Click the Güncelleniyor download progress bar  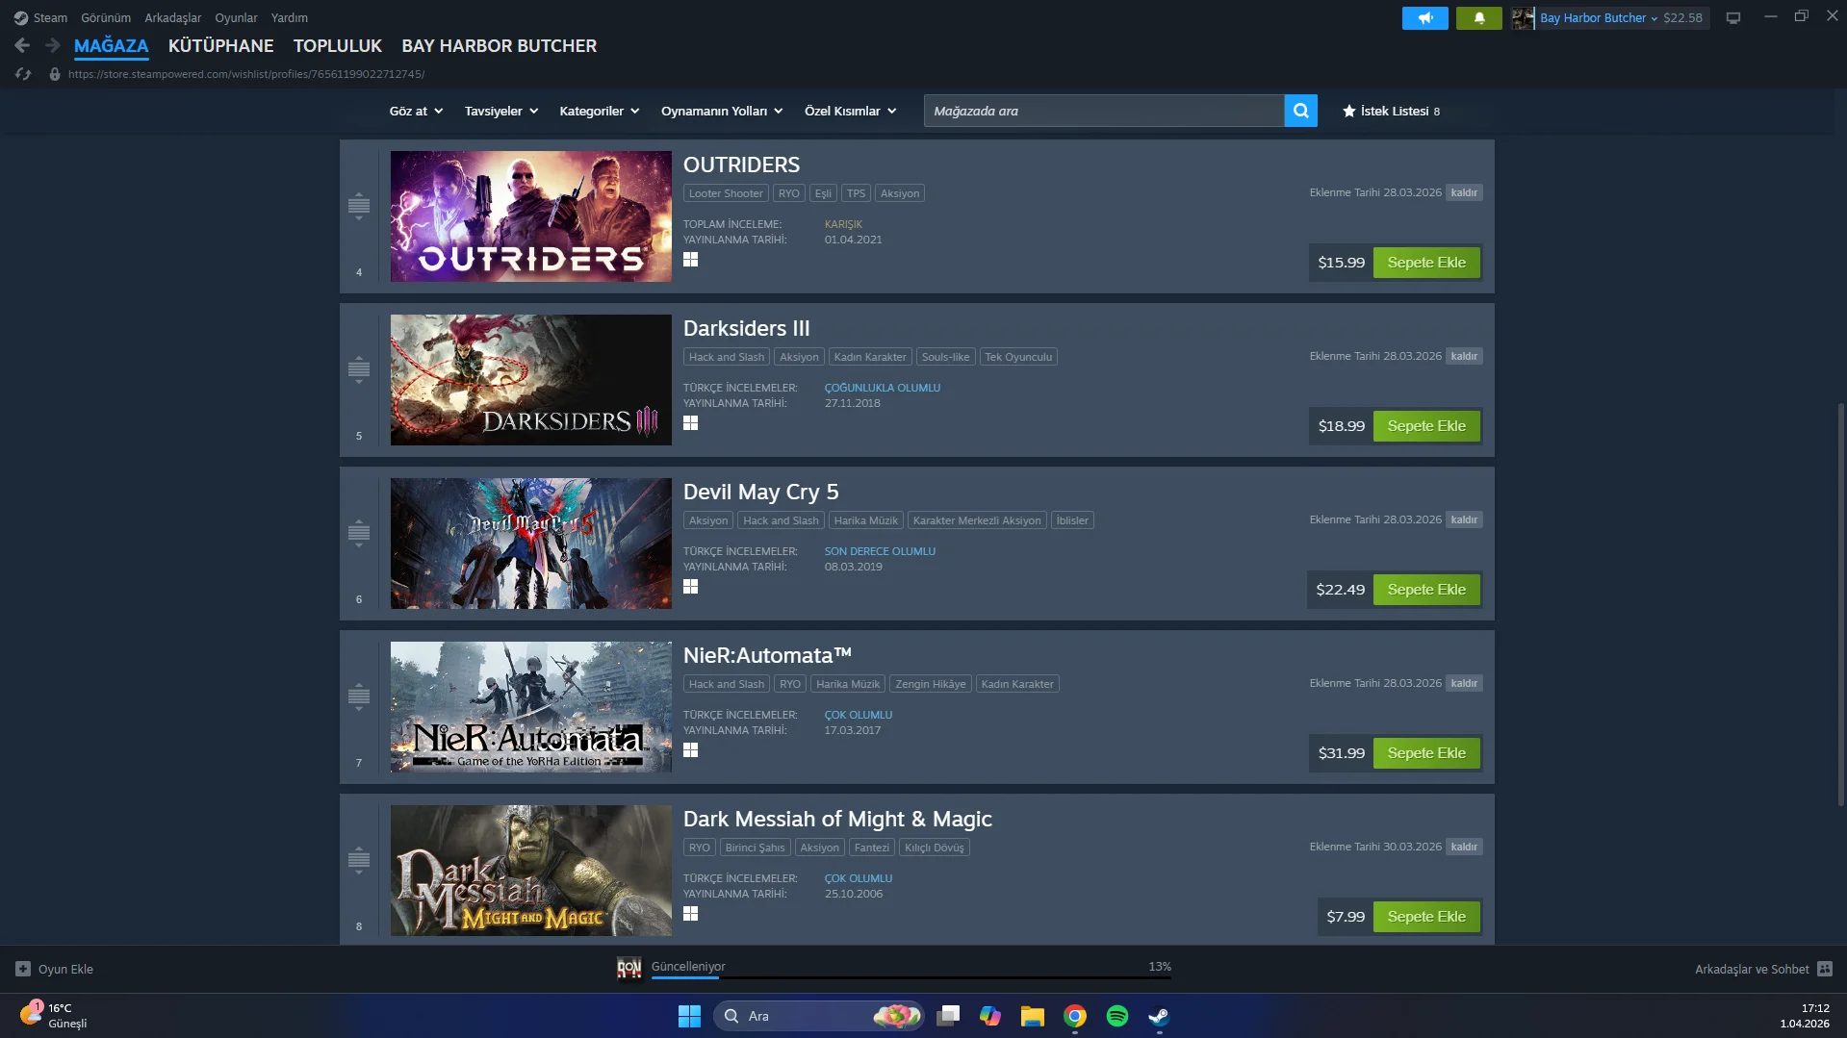click(x=911, y=977)
